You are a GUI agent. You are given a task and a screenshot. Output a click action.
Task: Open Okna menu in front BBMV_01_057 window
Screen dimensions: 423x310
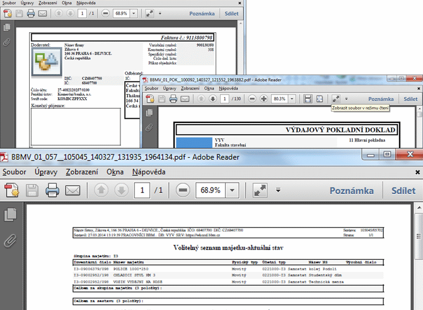[115, 172]
